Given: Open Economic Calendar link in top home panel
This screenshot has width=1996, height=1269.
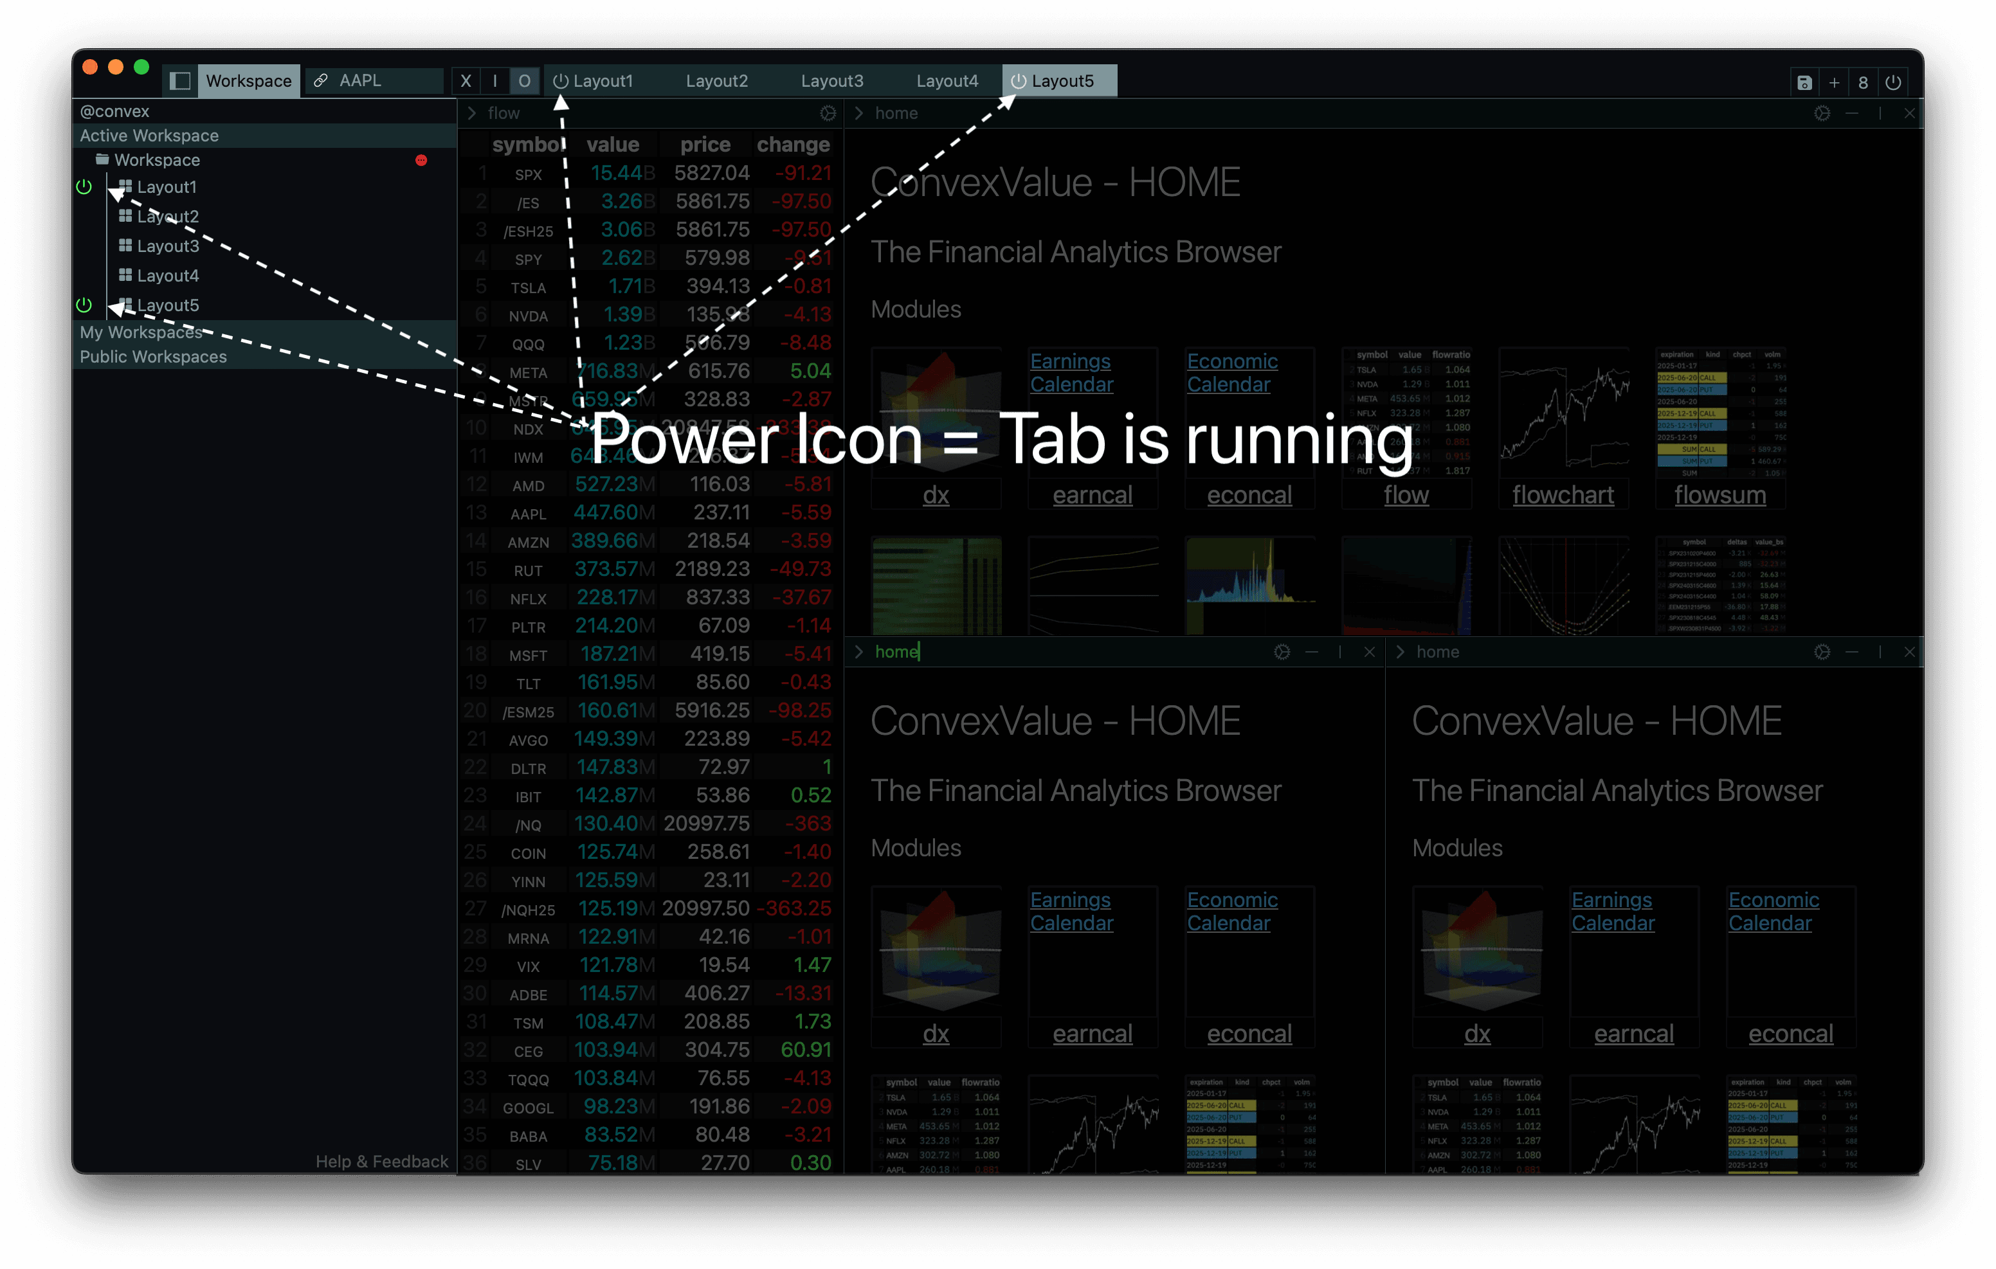Looking at the screenshot, I should tap(1233, 372).
